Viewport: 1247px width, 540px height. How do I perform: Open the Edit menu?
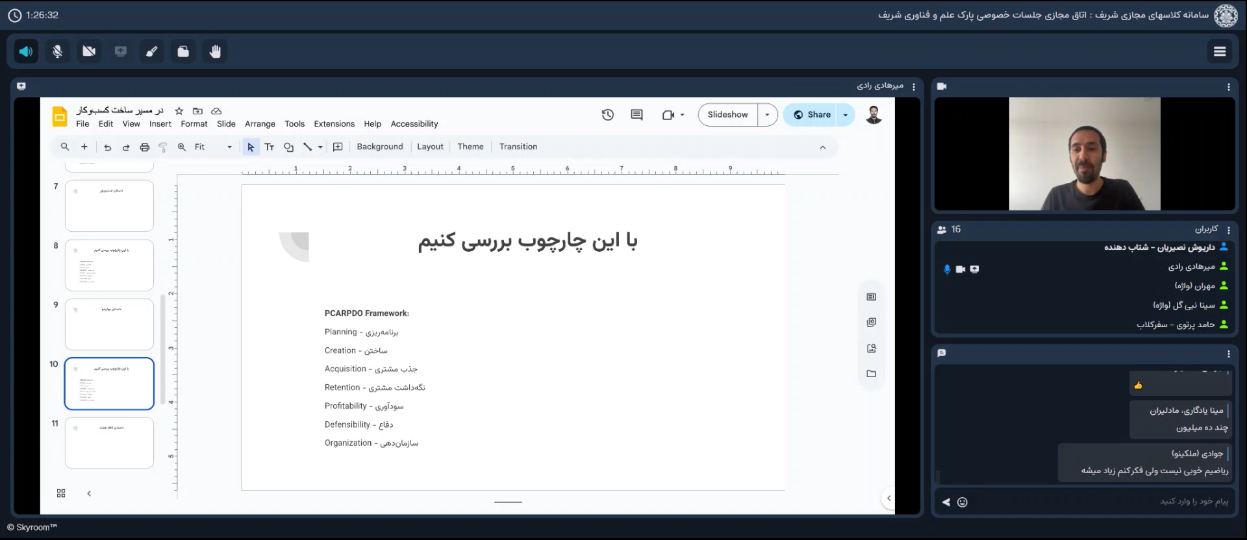[x=106, y=124]
